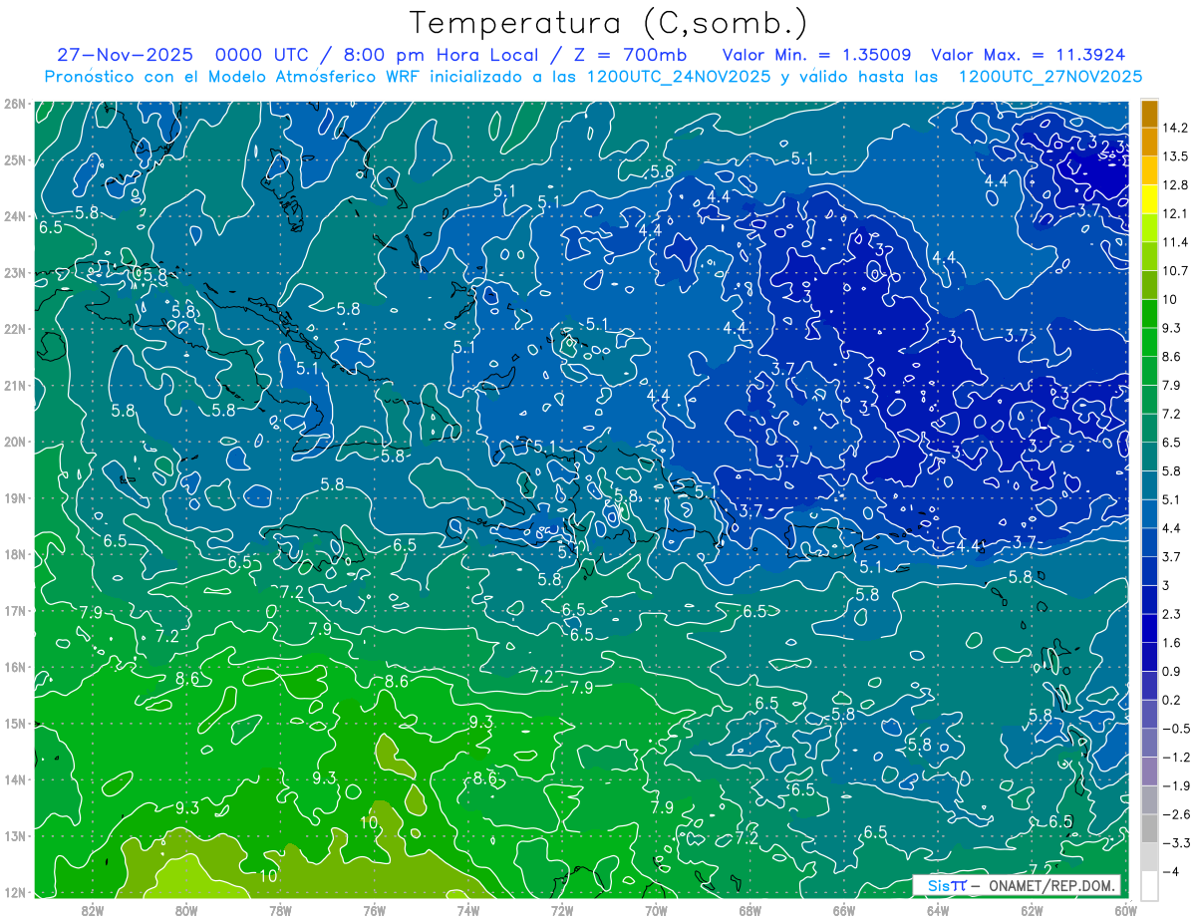
Task: Click the "1200UTC_24NOV2025" initialization time
Action: (678, 77)
